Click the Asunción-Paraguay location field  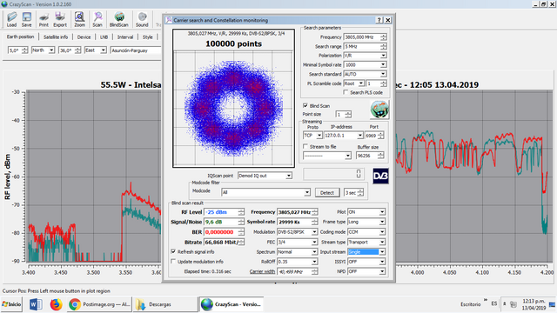[136, 50]
